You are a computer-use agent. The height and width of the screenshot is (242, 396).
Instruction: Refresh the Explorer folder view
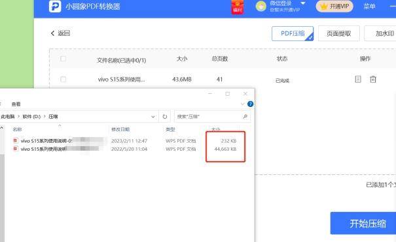165,117
